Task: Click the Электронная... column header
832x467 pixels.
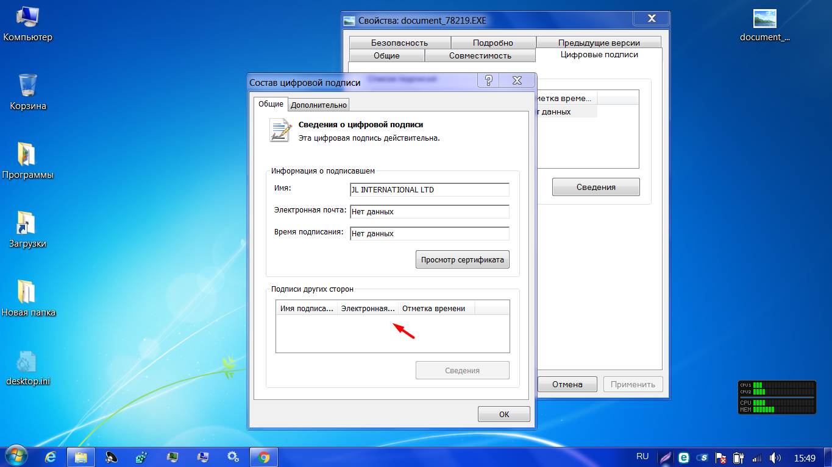Action: pyautogui.click(x=368, y=308)
